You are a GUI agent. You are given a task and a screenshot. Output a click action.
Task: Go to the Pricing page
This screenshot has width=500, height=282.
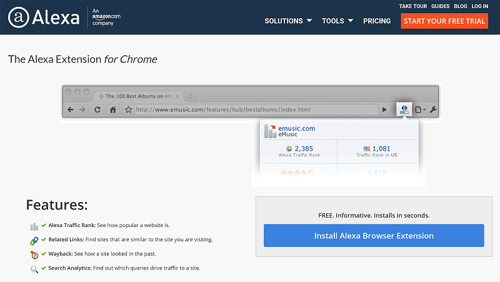(x=377, y=21)
